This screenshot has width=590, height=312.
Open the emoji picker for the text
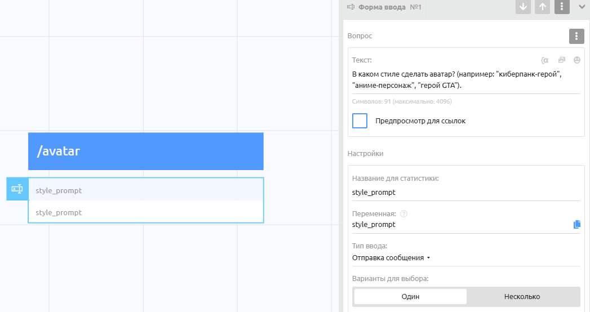(x=577, y=60)
